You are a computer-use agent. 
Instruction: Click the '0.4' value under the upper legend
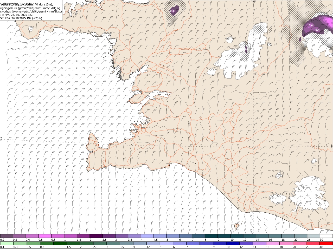[x=28, y=240]
